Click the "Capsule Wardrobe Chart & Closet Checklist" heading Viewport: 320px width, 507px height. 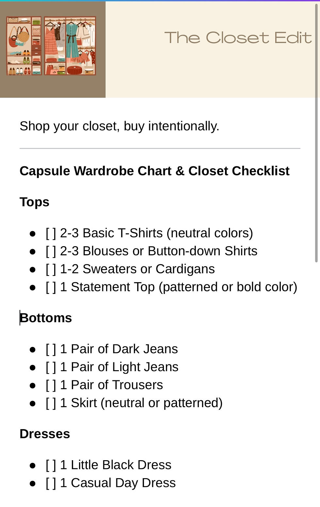154,171
